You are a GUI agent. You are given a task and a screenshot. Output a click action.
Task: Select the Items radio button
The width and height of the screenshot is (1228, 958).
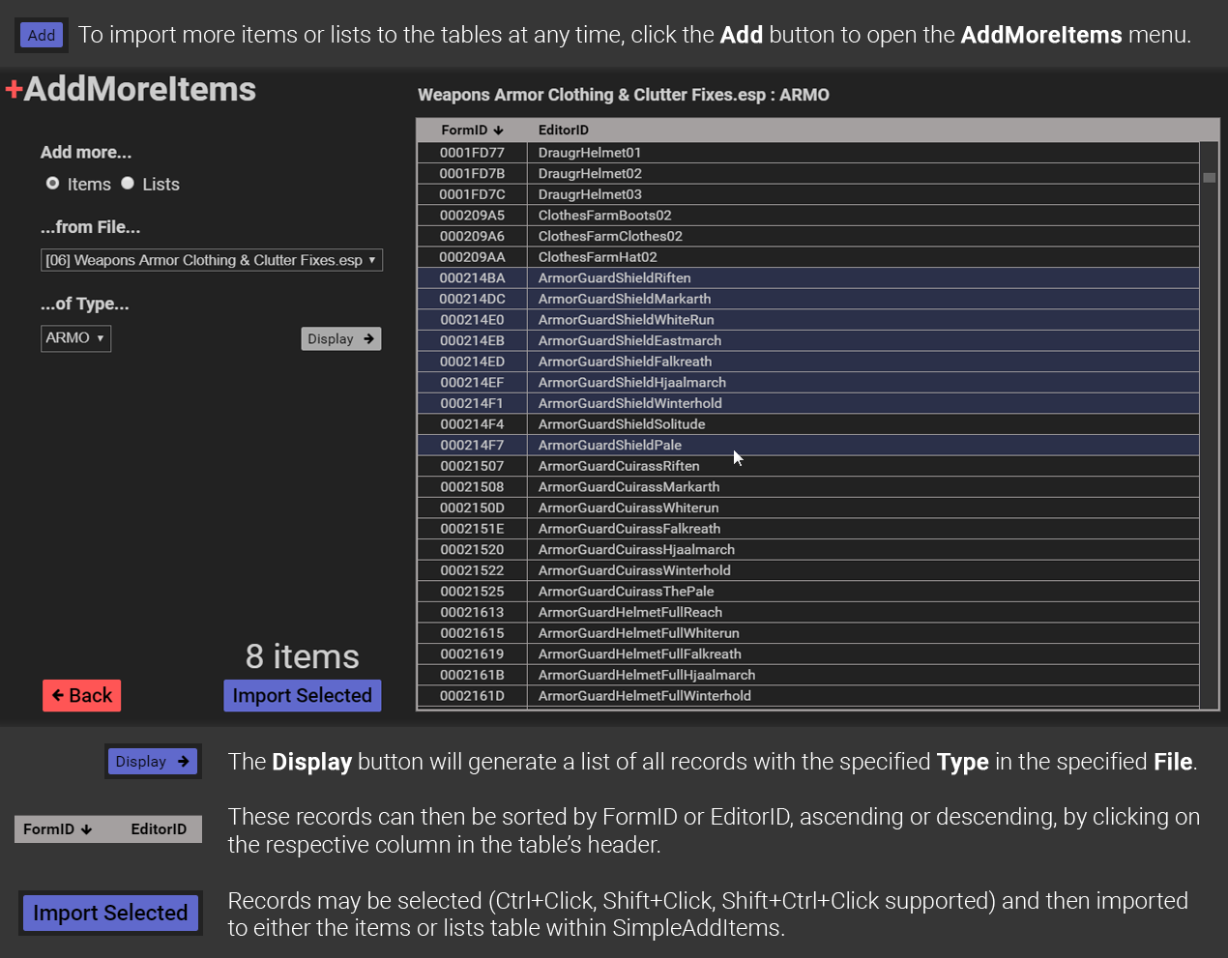pos(52,184)
